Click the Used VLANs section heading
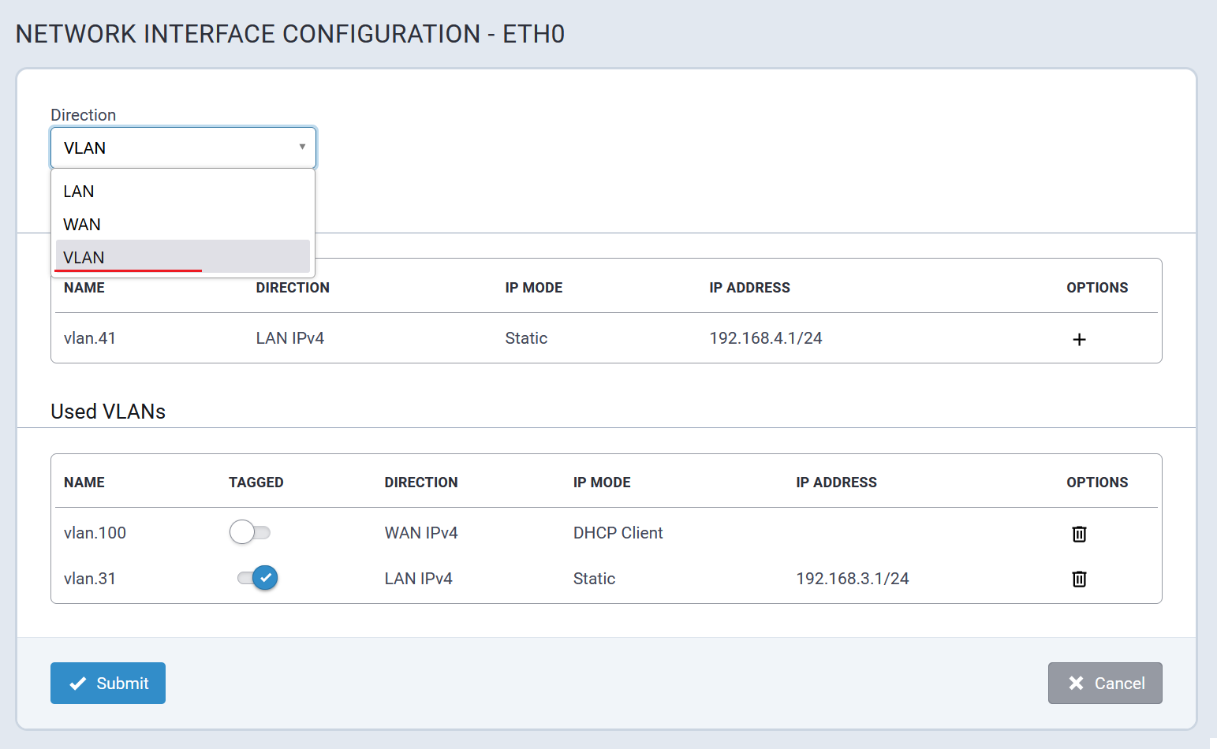Screen dimensions: 1217x749 pos(108,412)
